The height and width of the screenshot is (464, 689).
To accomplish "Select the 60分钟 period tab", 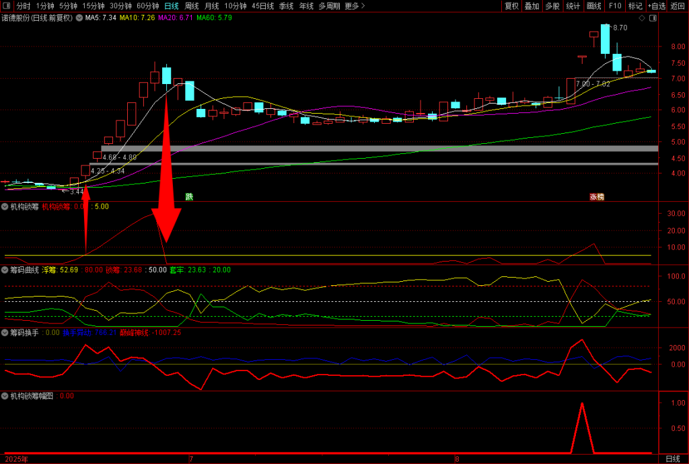I will tap(147, 6).
